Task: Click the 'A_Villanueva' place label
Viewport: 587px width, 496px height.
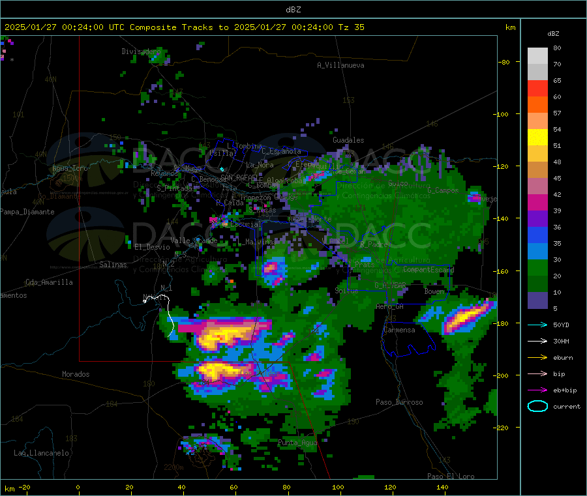Action: (x=340, y=65)
